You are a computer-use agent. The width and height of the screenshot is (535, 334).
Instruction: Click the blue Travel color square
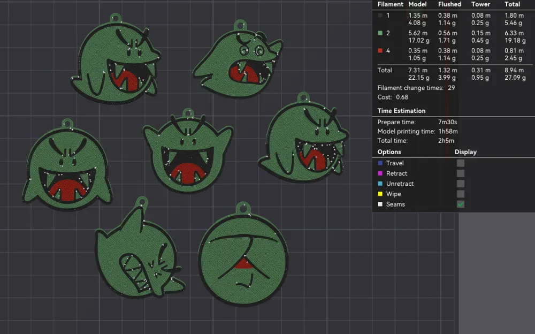pos(380,163)
